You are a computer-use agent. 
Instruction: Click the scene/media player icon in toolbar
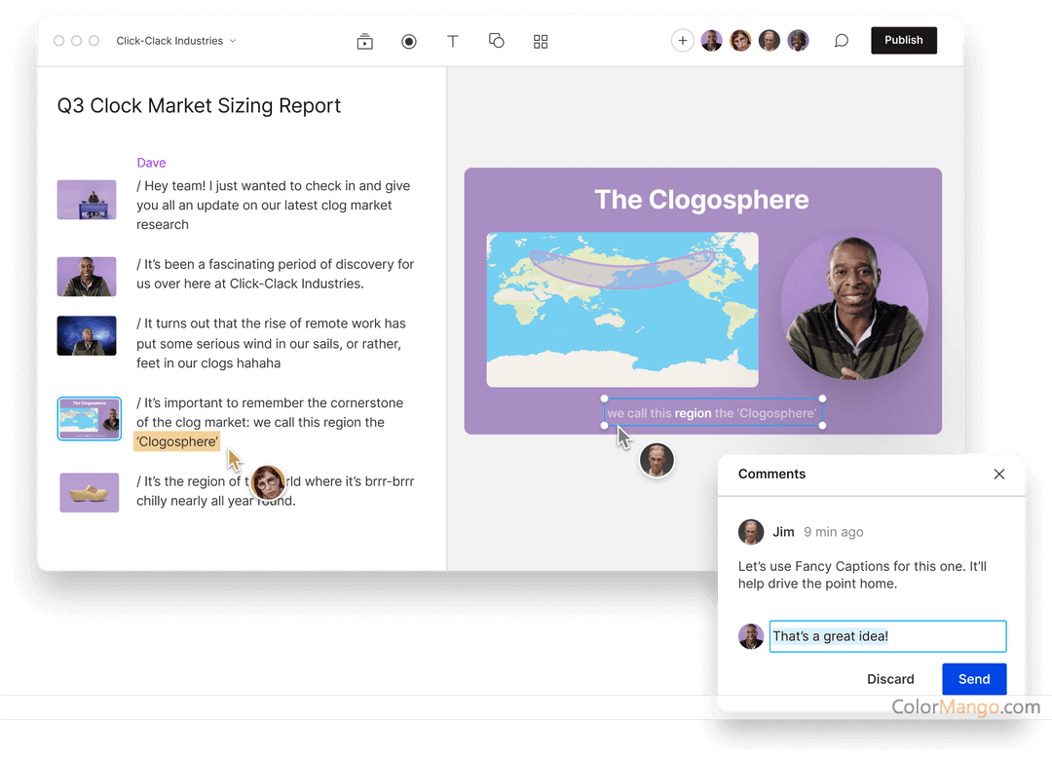coord(365,41)
